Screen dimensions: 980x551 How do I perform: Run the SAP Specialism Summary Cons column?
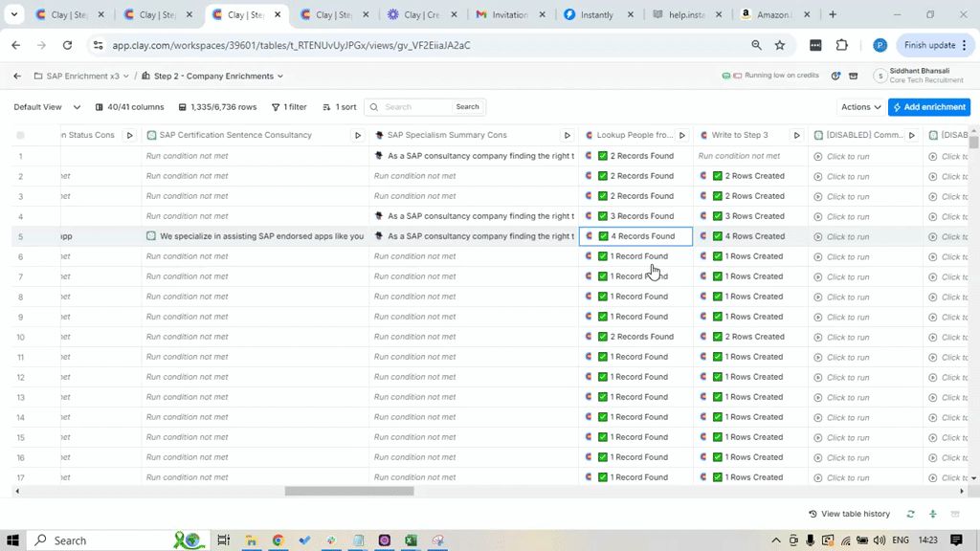click(567, 136)
